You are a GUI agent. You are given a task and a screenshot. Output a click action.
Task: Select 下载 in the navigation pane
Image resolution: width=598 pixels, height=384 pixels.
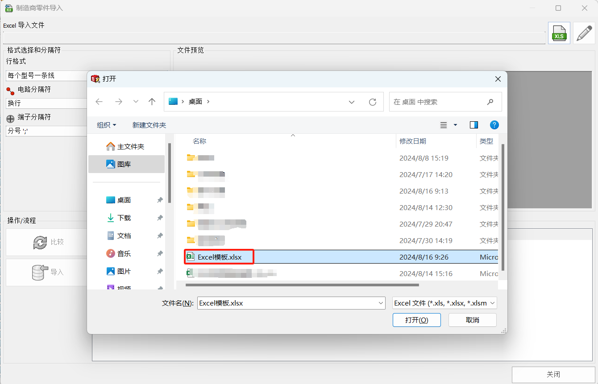tap(124, 218)
